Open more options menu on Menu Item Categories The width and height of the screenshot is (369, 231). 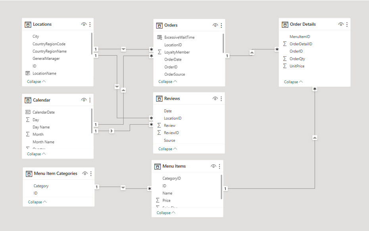click(91, 174)
